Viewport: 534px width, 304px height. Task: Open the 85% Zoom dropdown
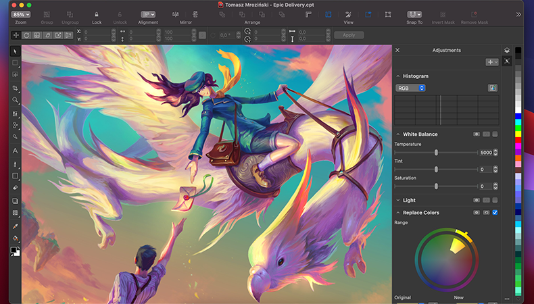pyautogui.click(x=21, y=14)
